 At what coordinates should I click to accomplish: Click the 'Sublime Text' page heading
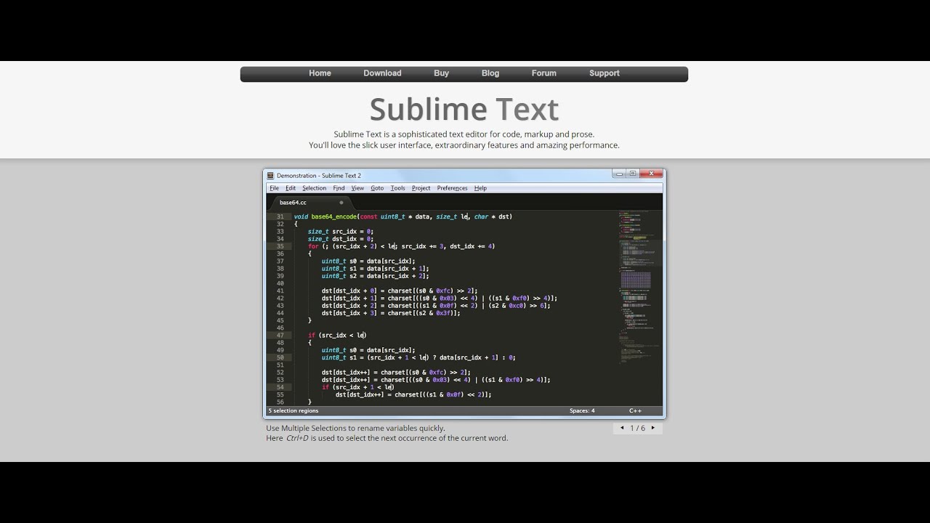[464, 110]
